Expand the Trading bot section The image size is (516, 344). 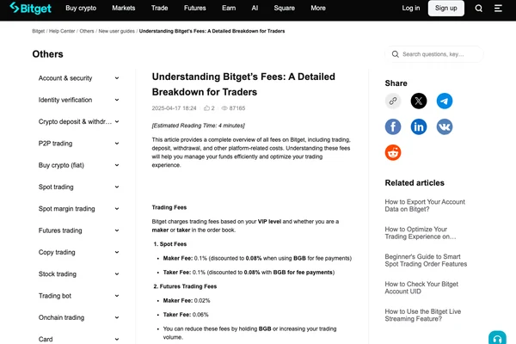point(78,296)
